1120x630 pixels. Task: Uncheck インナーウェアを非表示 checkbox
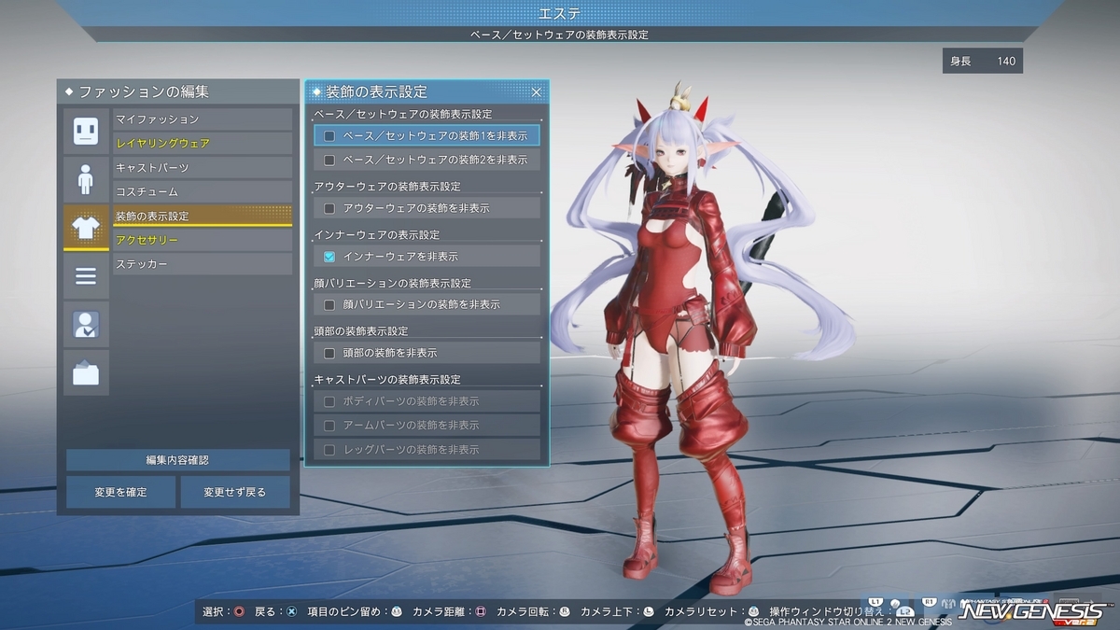pos(329,257)
